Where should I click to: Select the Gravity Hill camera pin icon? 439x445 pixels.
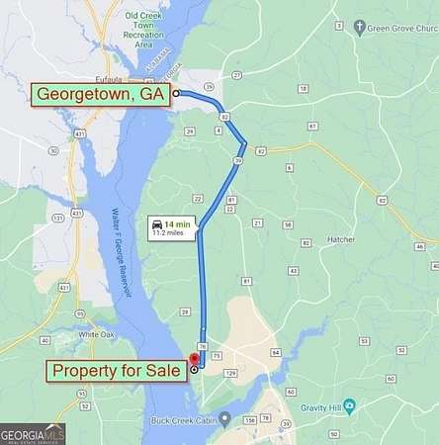pos(349,406)
